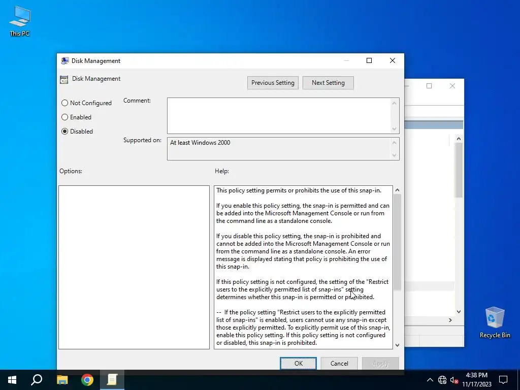Click the Windows Start button

[12, 380]
